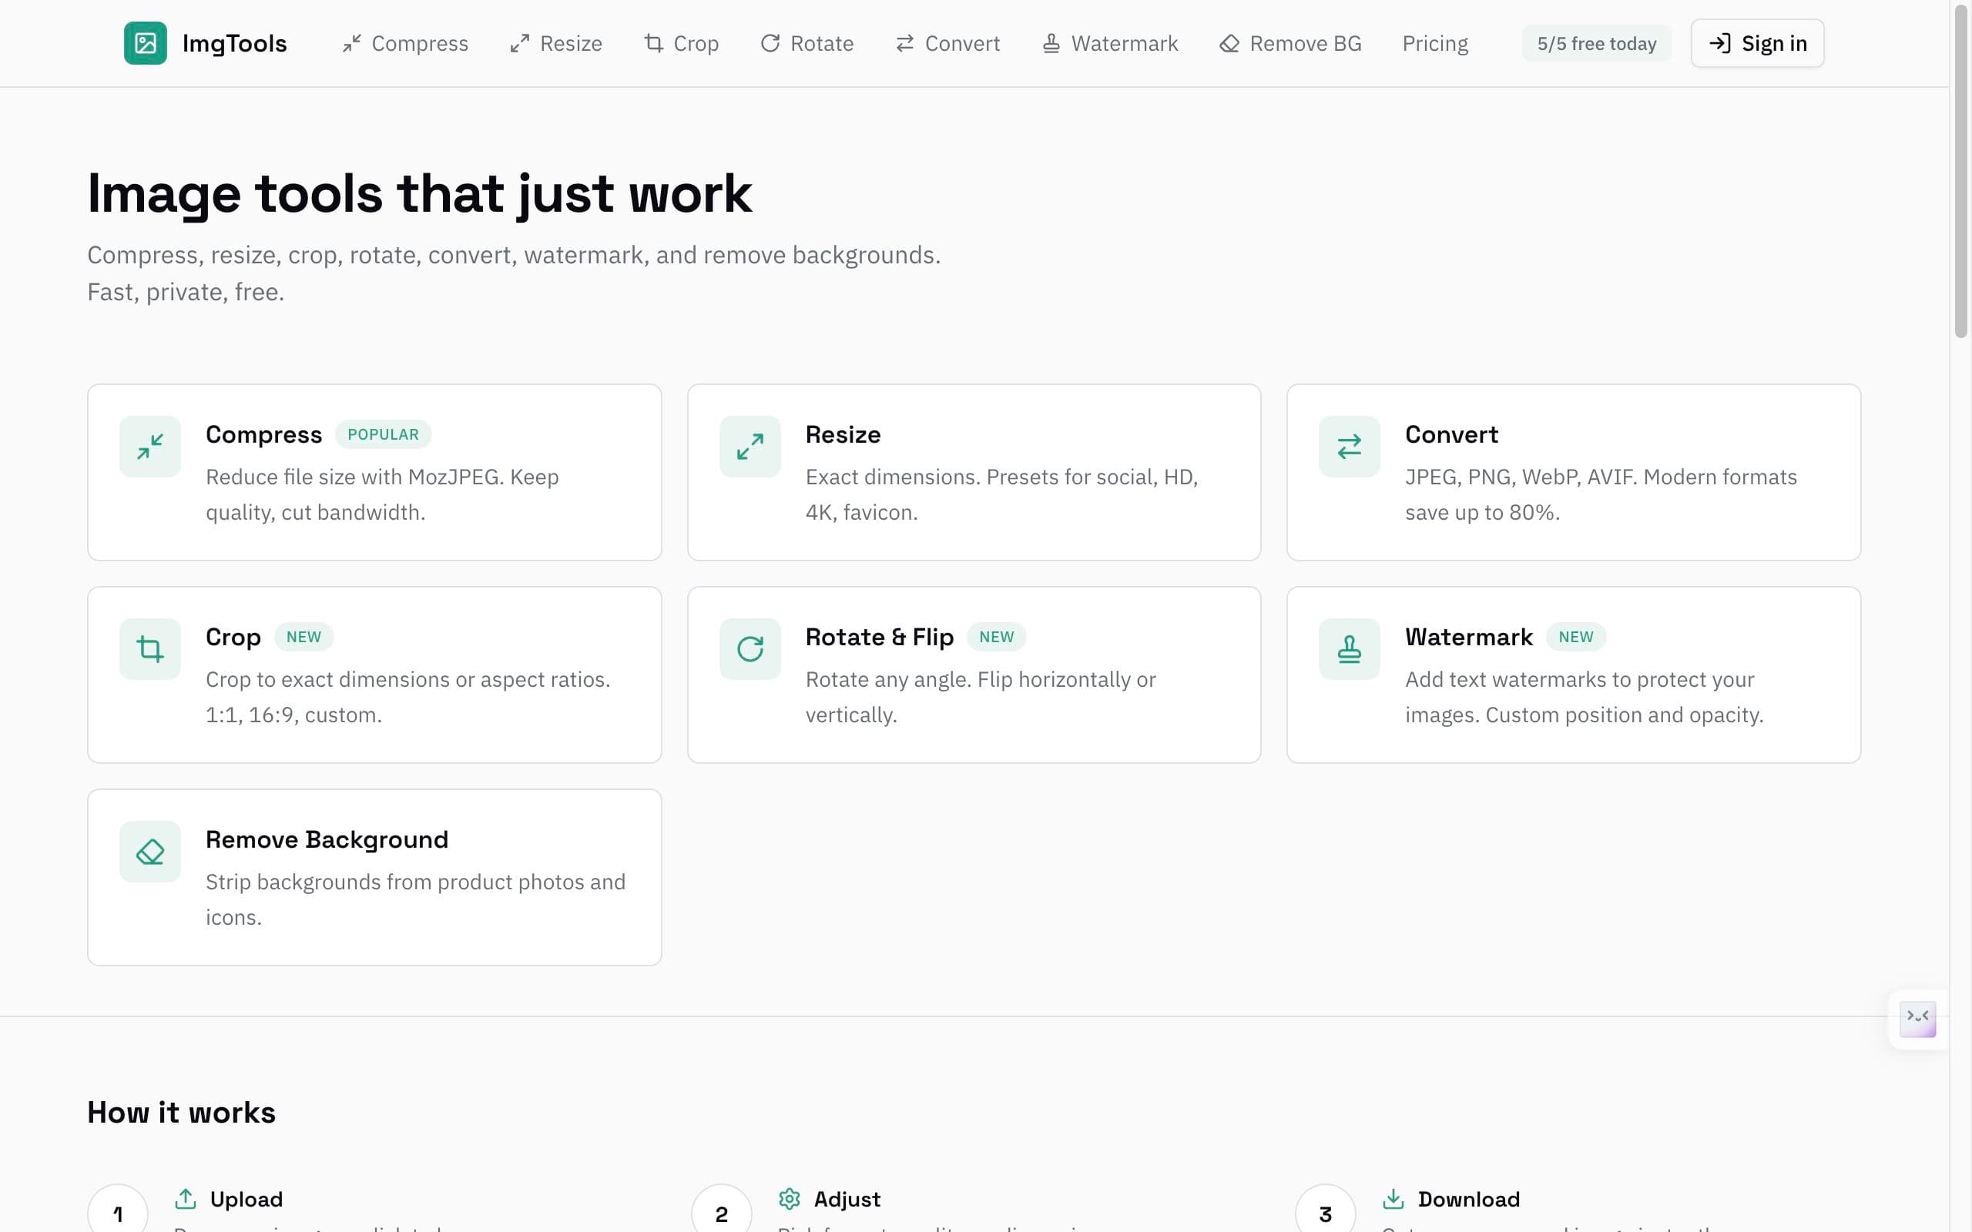Click the floating widget icon at right edge

click(x=1917, y=1019)
